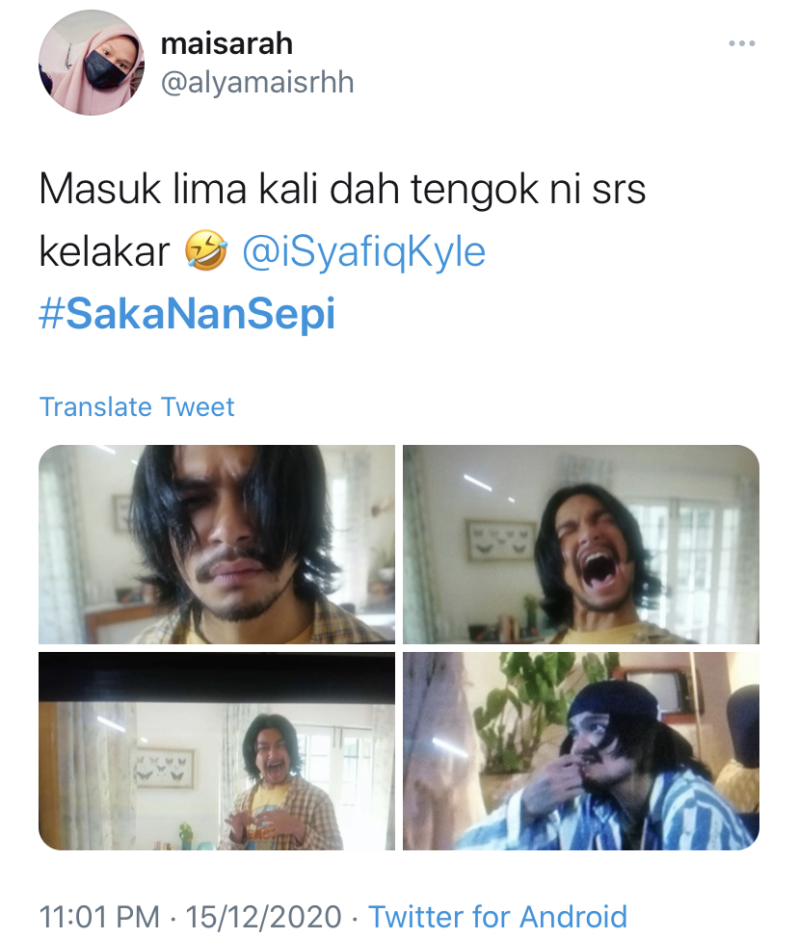This screenshot has height=938, width=798.
Task: Open the bottom-right striped shirt photo
Action: click(581, 751)
